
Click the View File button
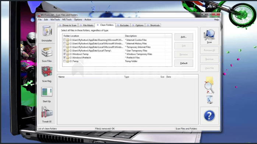[209, 68]
